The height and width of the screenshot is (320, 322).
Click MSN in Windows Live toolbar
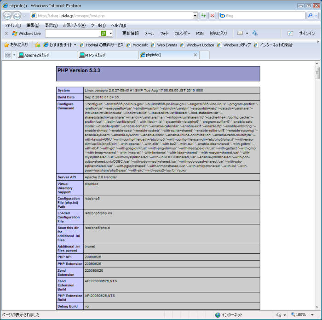coord(200,33)
